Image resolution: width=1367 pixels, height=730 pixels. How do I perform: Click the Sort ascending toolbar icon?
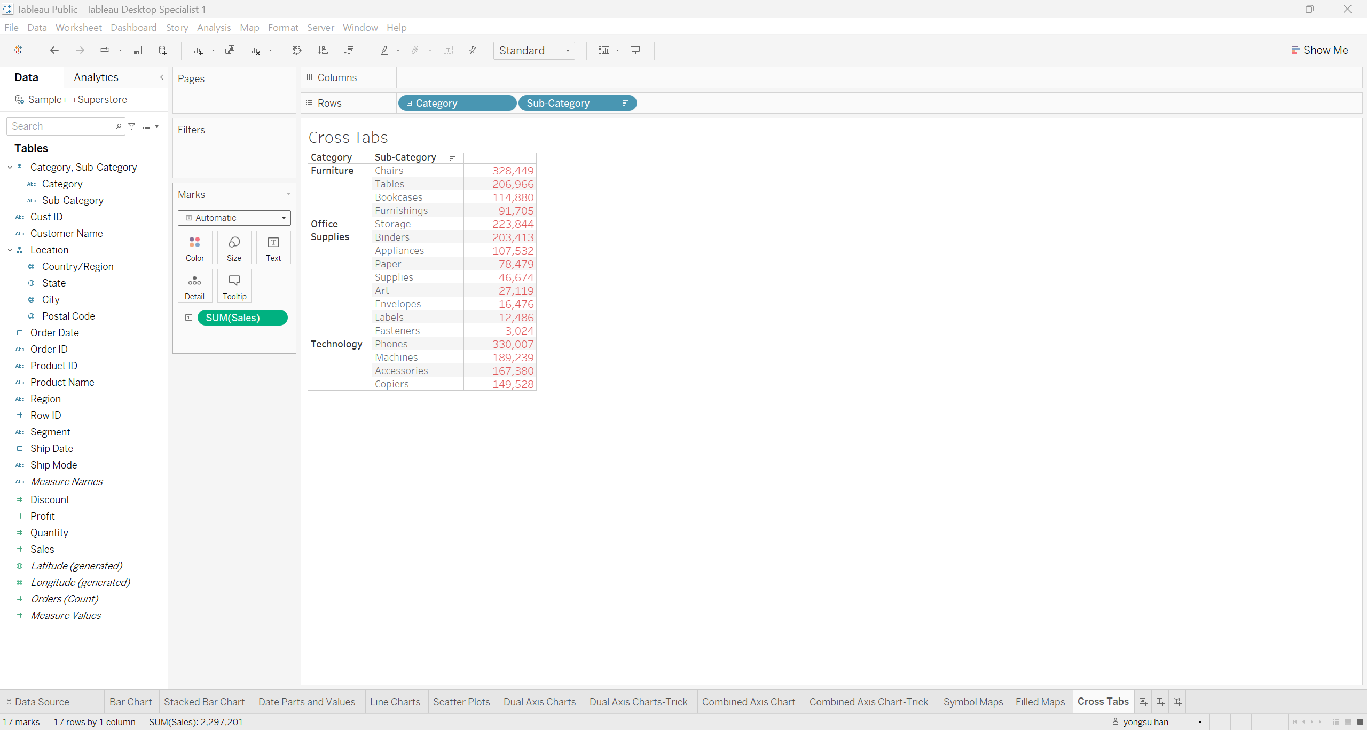(323, 50)
